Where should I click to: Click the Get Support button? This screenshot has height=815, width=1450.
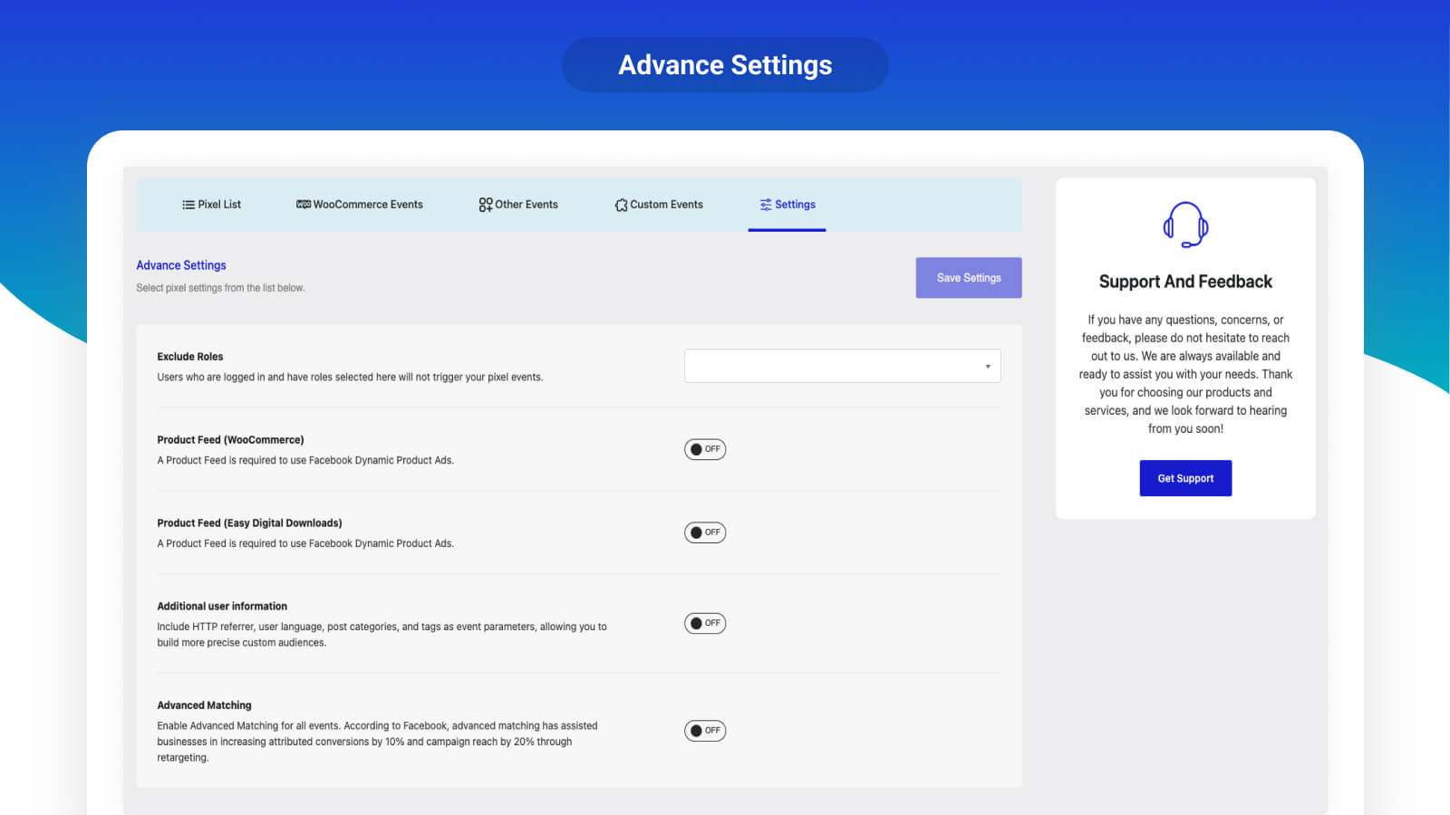pyautogui.click(x=1185, y=478)
